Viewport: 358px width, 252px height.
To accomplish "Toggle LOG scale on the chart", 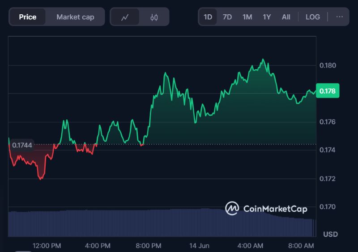I will (312, 17).
